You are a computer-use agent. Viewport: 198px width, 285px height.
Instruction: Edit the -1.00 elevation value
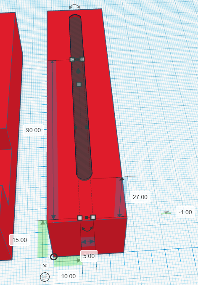[185, 212]
